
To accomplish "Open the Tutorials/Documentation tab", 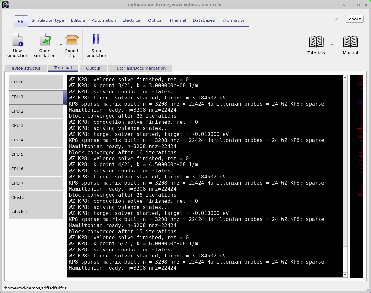I will coord(140,68).
